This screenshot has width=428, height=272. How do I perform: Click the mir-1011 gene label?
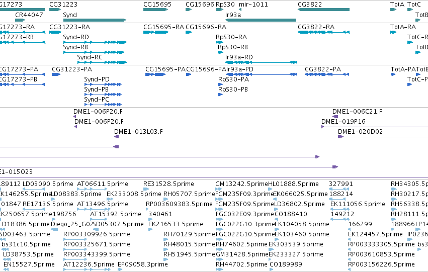pyautogui.click(x=253, y=5)
